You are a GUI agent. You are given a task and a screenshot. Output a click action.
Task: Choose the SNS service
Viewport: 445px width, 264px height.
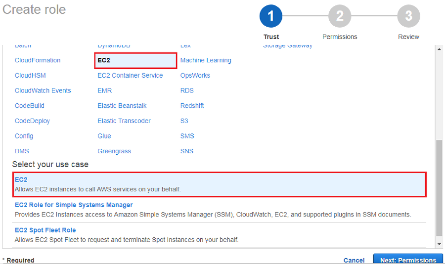[x=187, y=151]
